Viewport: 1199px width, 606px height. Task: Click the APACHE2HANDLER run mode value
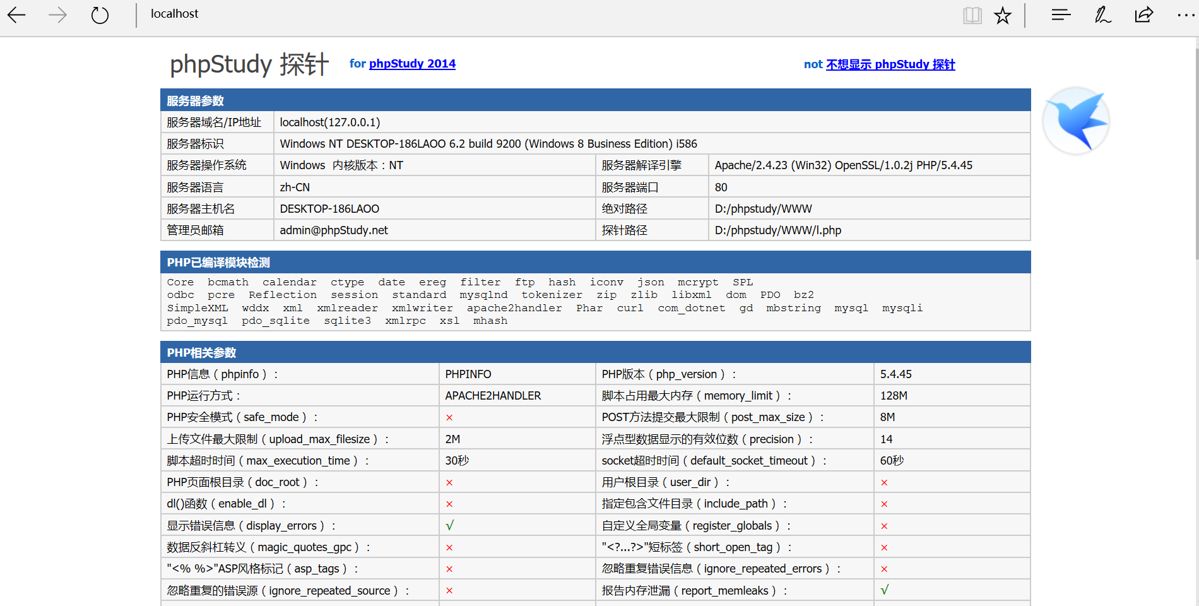tap(493, 396)
